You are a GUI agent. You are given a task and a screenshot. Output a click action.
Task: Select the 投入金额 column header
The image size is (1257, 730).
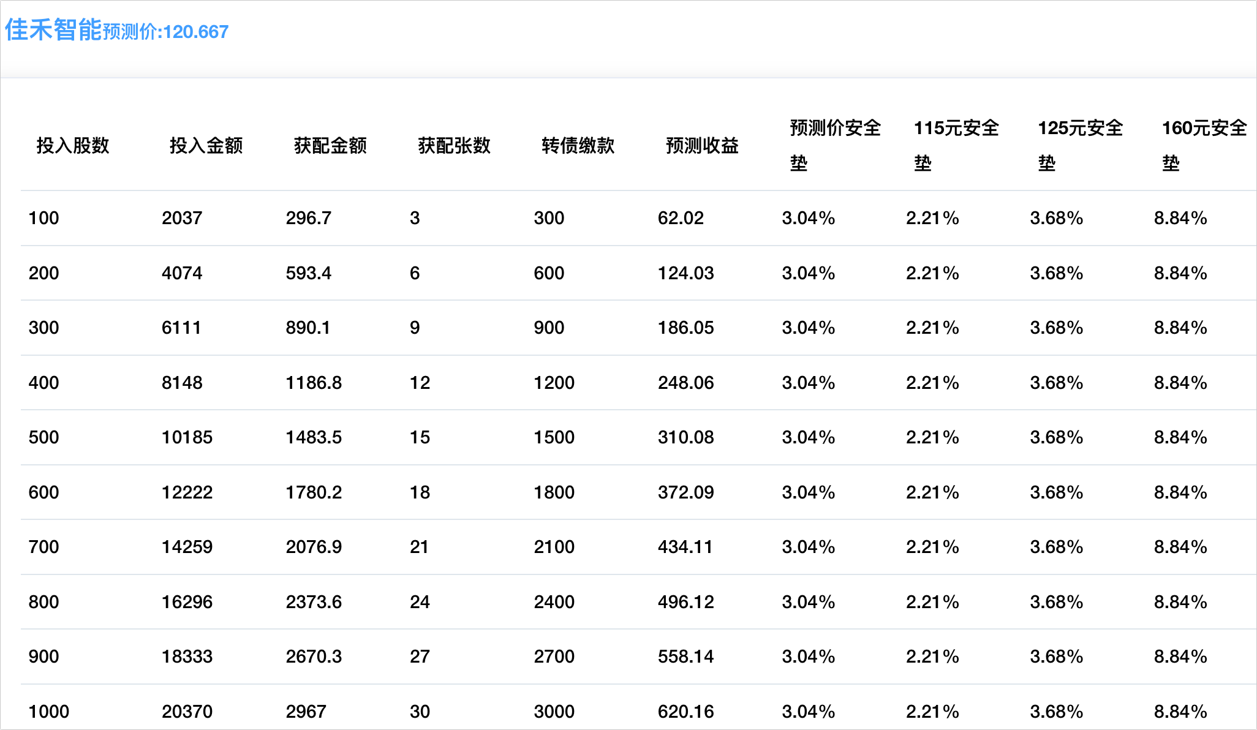[206, 146]
